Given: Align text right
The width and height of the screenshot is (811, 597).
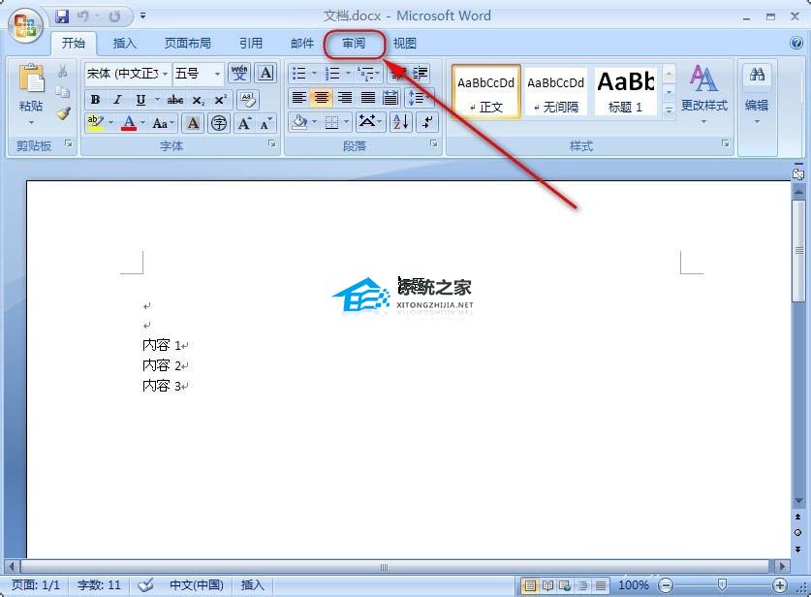Looking at the screenshot, I should (x=345, y=97).
